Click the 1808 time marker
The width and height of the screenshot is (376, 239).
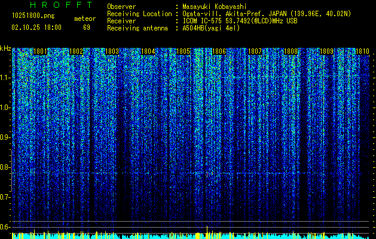click(291, 51)
